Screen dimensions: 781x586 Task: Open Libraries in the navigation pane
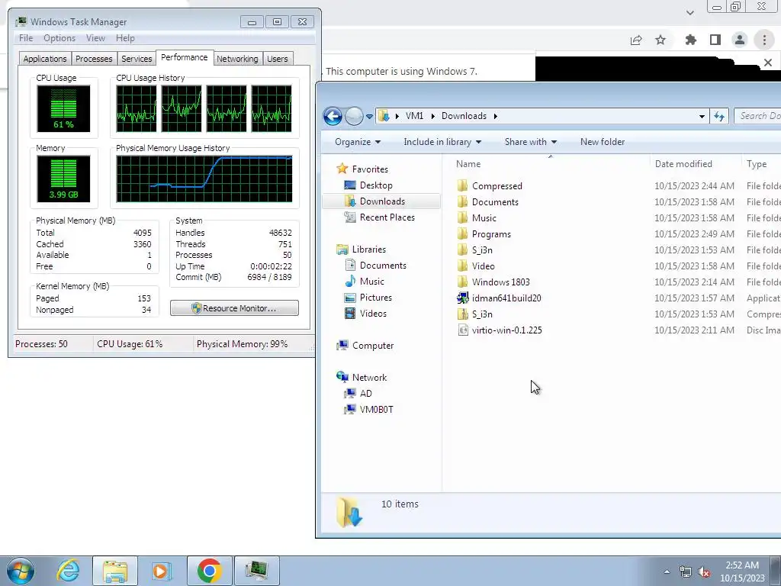tap(368, 250)
